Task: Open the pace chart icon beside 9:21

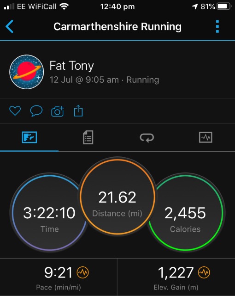Action: 83,272
